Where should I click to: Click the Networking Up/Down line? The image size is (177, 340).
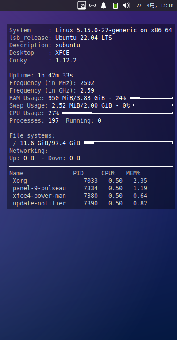[x=45, y=158]
